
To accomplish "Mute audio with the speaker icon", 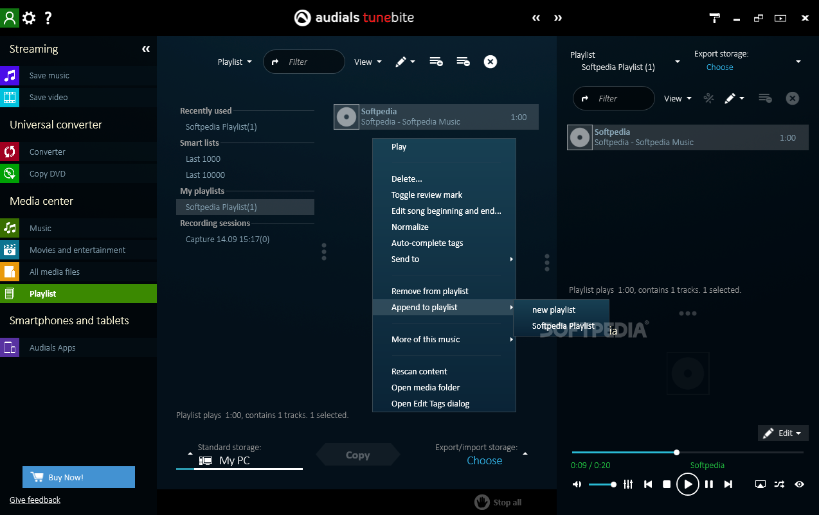I will click(x=577, y=485).
